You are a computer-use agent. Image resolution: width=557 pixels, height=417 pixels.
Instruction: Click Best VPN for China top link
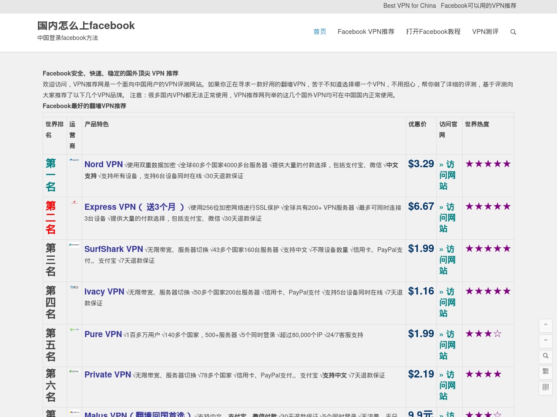tap(409, 6)
